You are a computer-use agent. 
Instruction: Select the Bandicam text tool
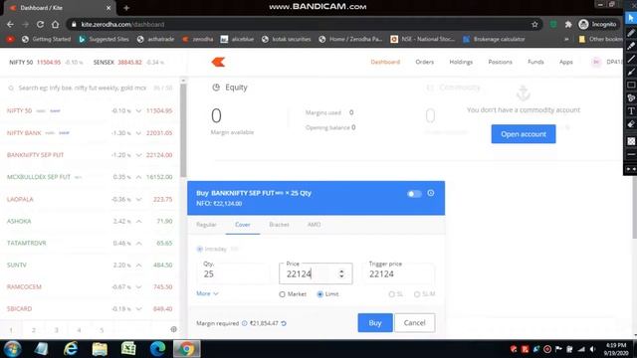click(x=631, y=110)
